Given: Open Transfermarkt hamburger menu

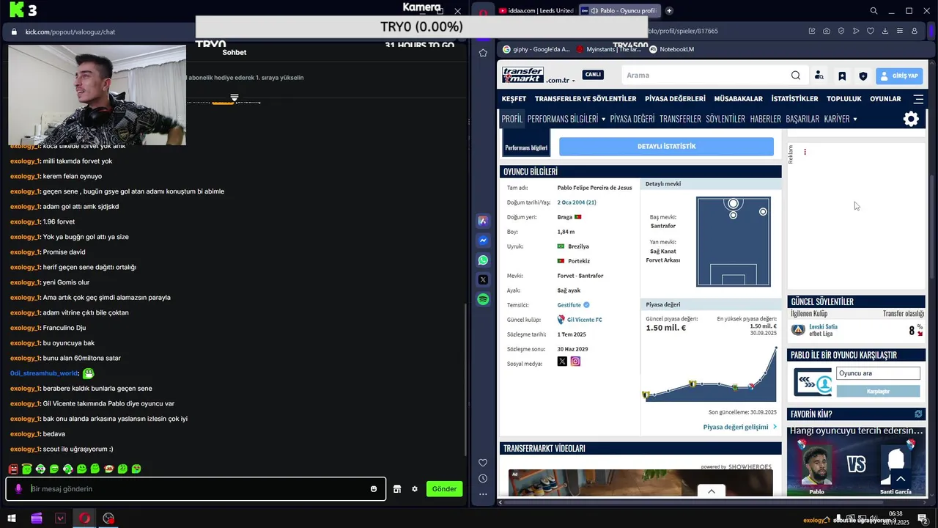Looking at the screenshot, I should point(918,99).
